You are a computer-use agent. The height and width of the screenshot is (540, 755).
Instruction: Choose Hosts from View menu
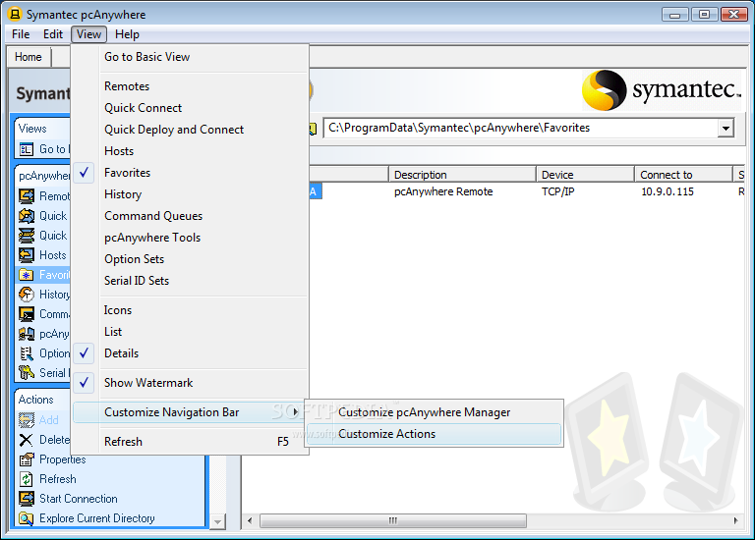coord(190,151)
